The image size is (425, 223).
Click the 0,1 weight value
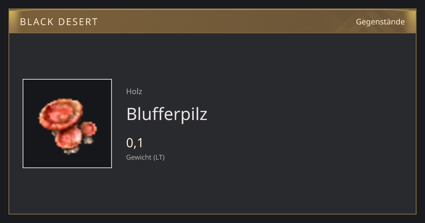click(x=135, y=143)
